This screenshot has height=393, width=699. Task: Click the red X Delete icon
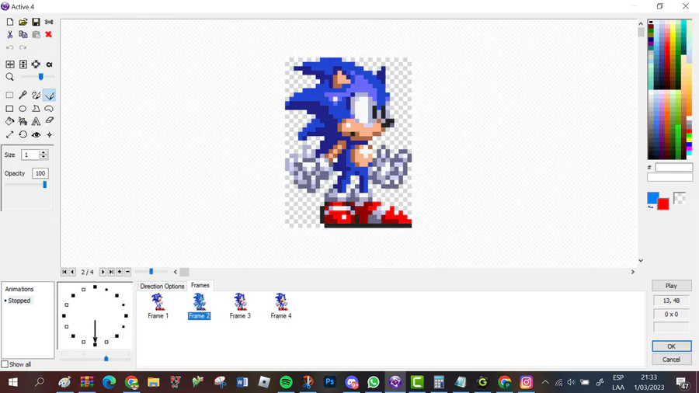coord(49,34)
